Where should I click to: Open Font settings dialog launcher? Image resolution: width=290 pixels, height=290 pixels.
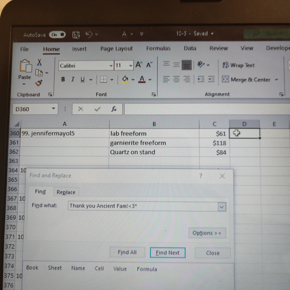tap(153, 94)
